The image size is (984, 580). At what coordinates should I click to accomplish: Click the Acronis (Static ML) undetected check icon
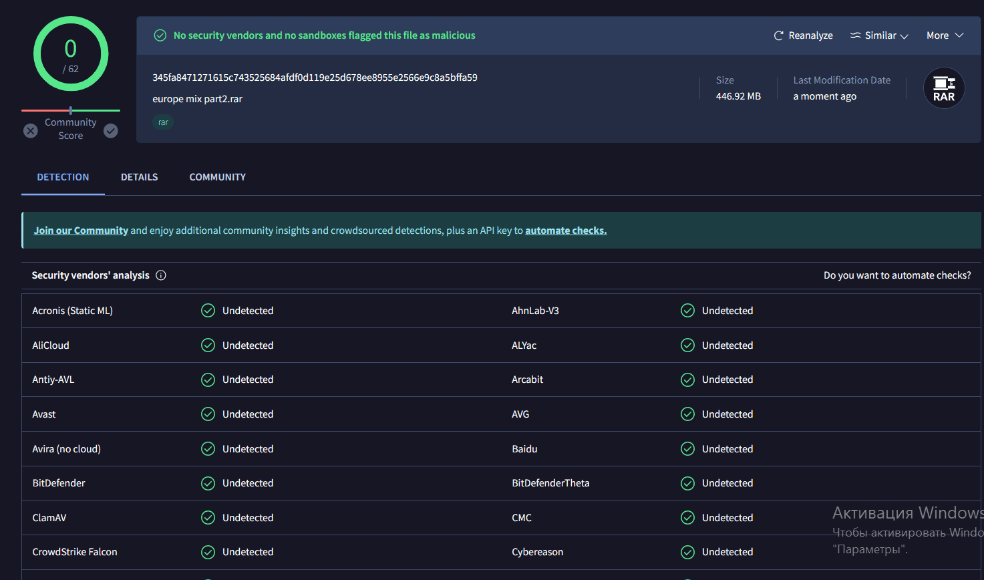click(x=208, y=311)
